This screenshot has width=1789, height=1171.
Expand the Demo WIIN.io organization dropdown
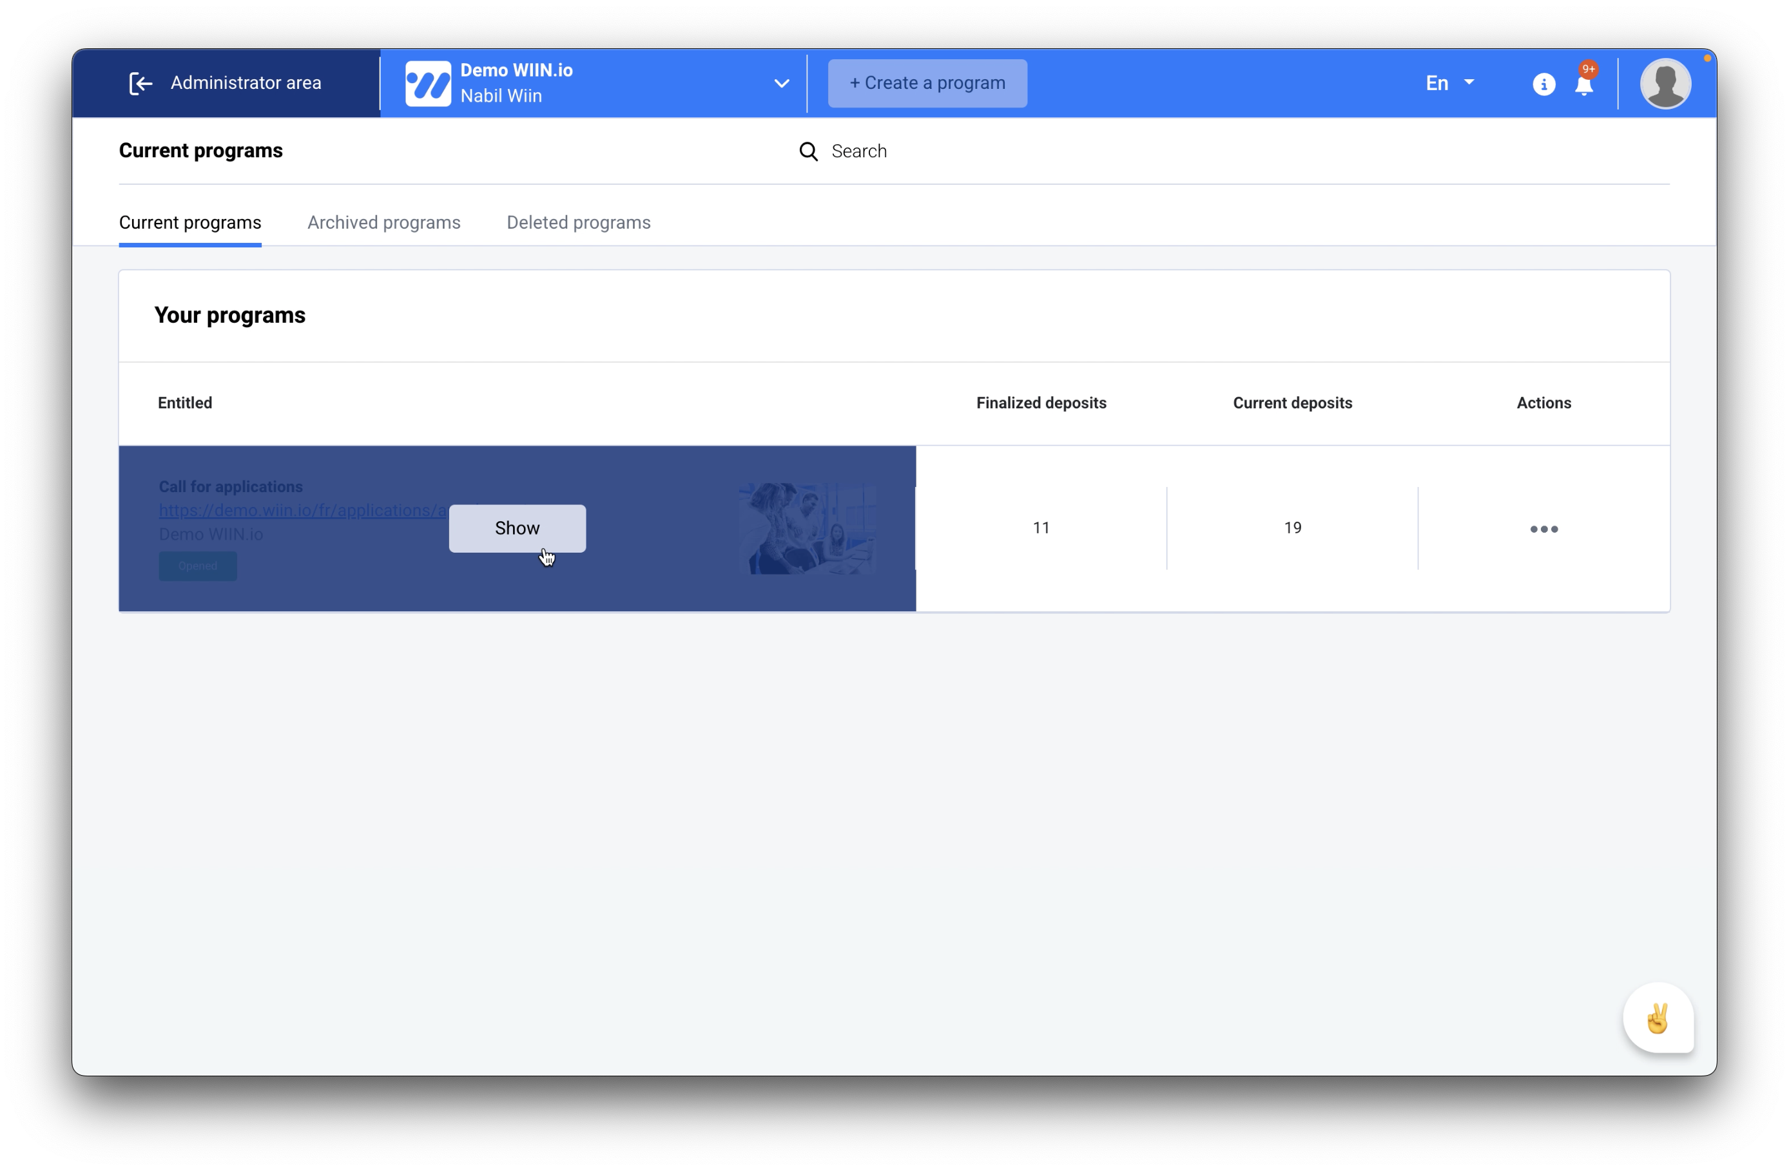point(782,83)
